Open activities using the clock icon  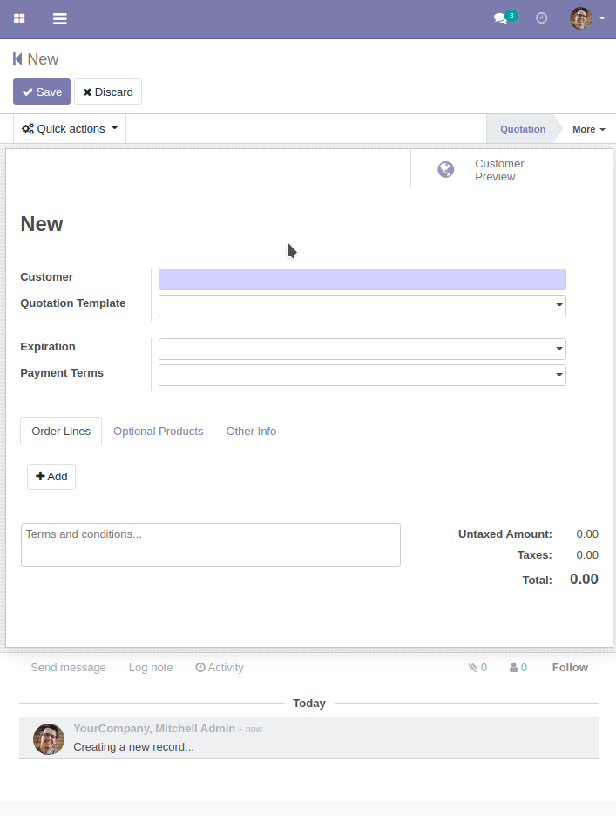(541, 18)
